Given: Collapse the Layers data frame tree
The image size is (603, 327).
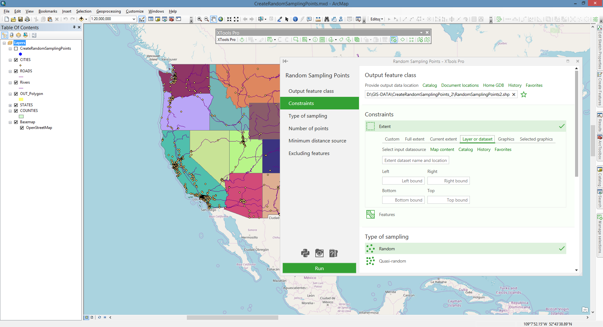Looking at the screenshot, I should point(4,43).
